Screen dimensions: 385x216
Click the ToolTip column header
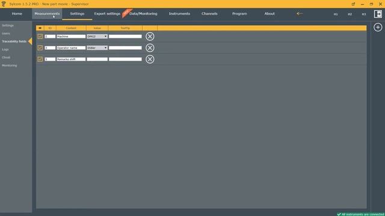click(x=125, y=28)
